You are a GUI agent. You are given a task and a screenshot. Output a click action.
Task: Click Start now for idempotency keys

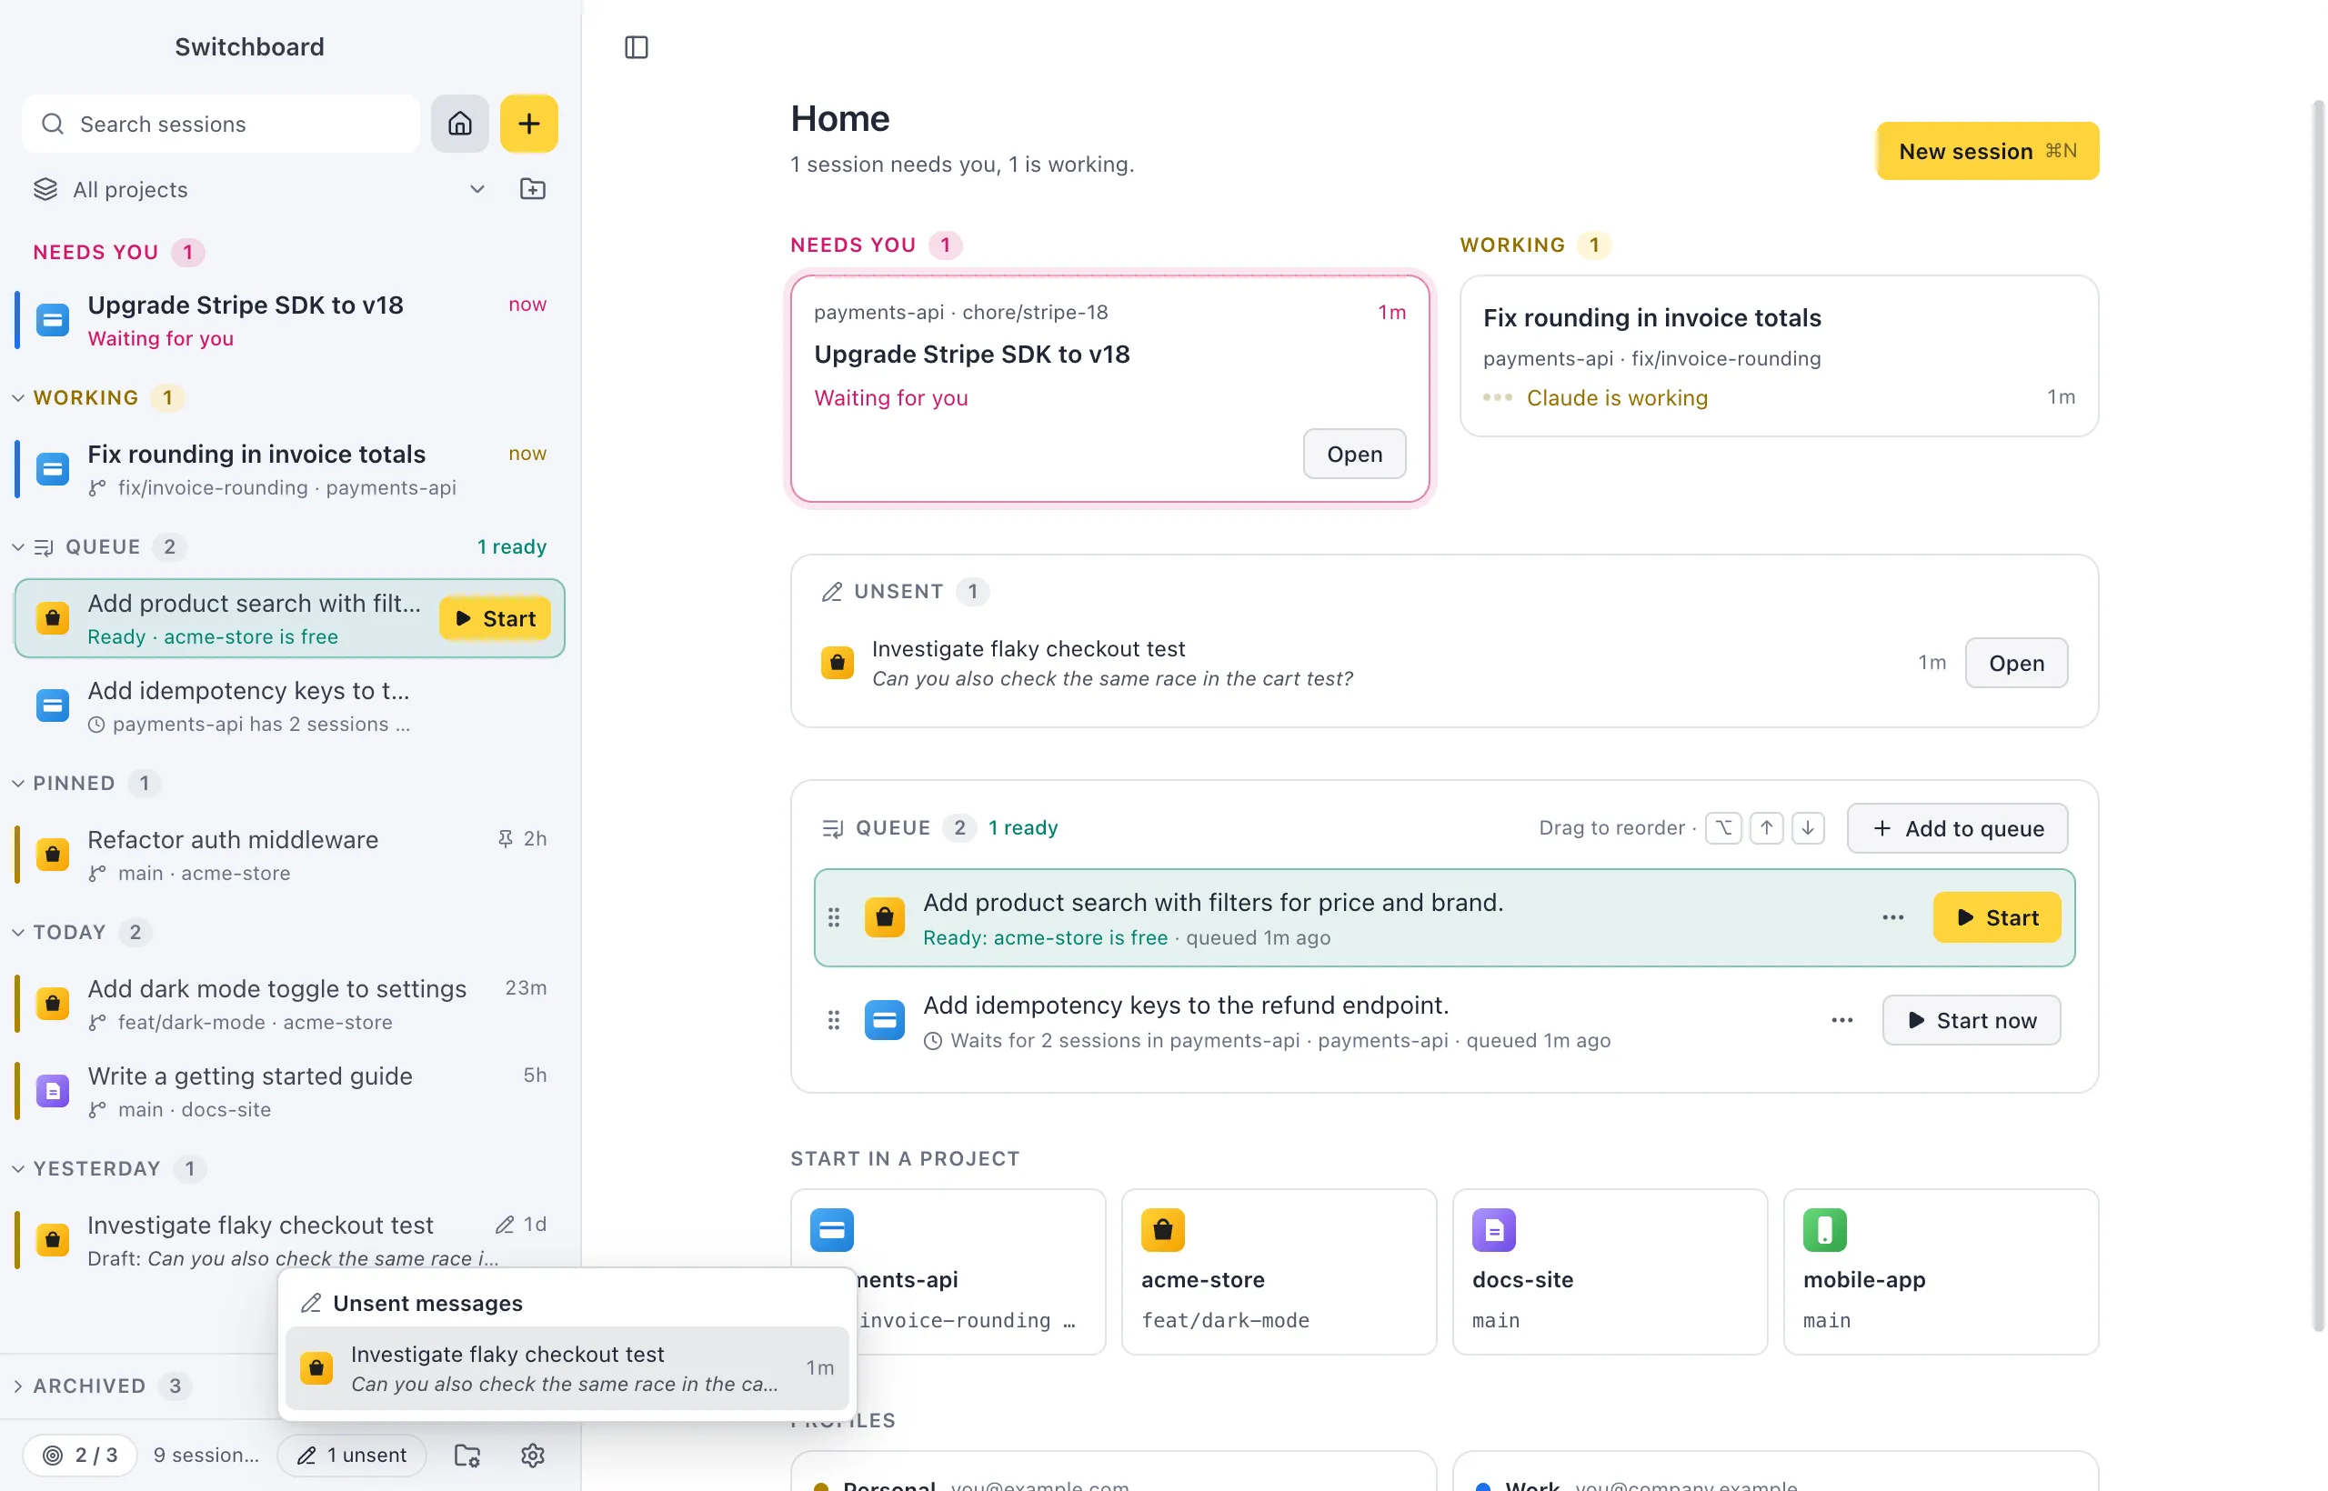pyautogui.click(x=1971, y=1020)
